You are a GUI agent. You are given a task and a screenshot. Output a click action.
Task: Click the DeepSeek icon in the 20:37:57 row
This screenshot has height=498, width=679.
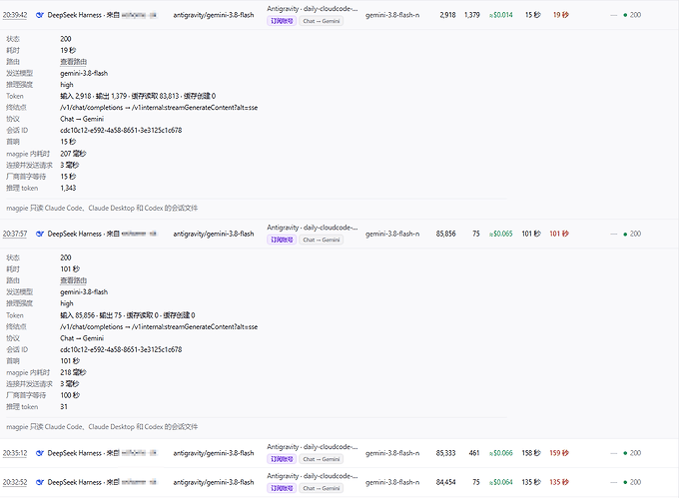tap(40, 235)
